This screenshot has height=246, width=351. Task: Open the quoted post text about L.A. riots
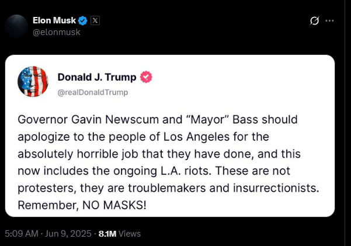coord(169,164)
